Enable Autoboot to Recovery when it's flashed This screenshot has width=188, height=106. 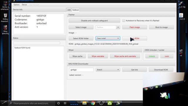[123, 21]
